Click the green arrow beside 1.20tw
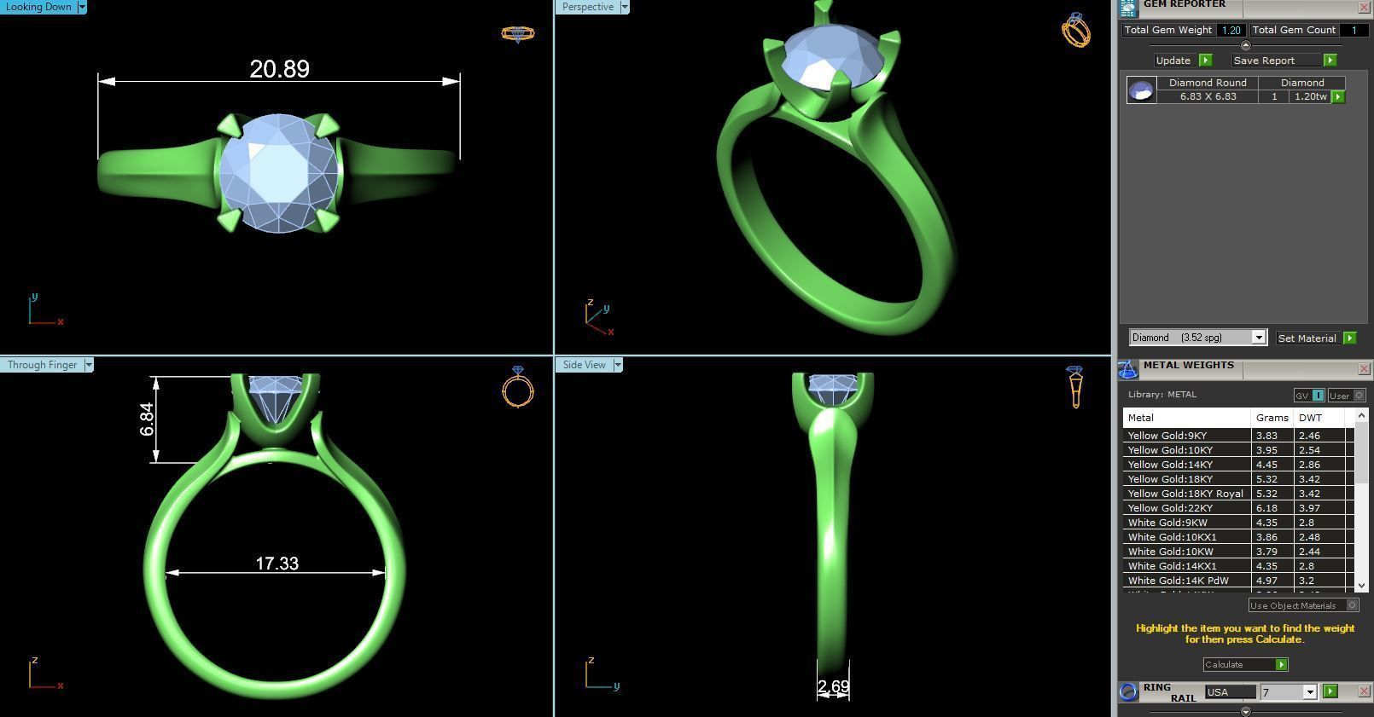 click(1338, 97)
